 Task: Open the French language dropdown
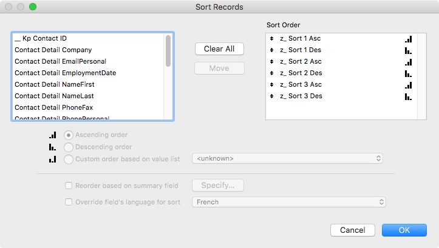pos(289,202)
